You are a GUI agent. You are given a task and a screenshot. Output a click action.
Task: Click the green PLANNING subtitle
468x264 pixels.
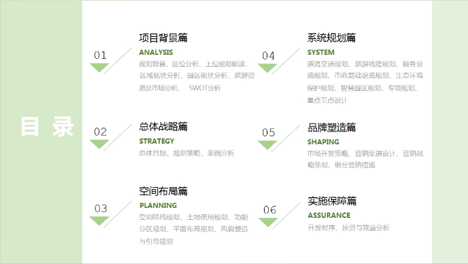tap(158, 206)
